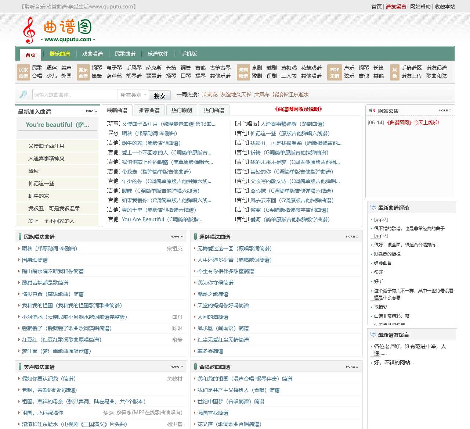Expand MORE in 网站公告 panel

445,111
